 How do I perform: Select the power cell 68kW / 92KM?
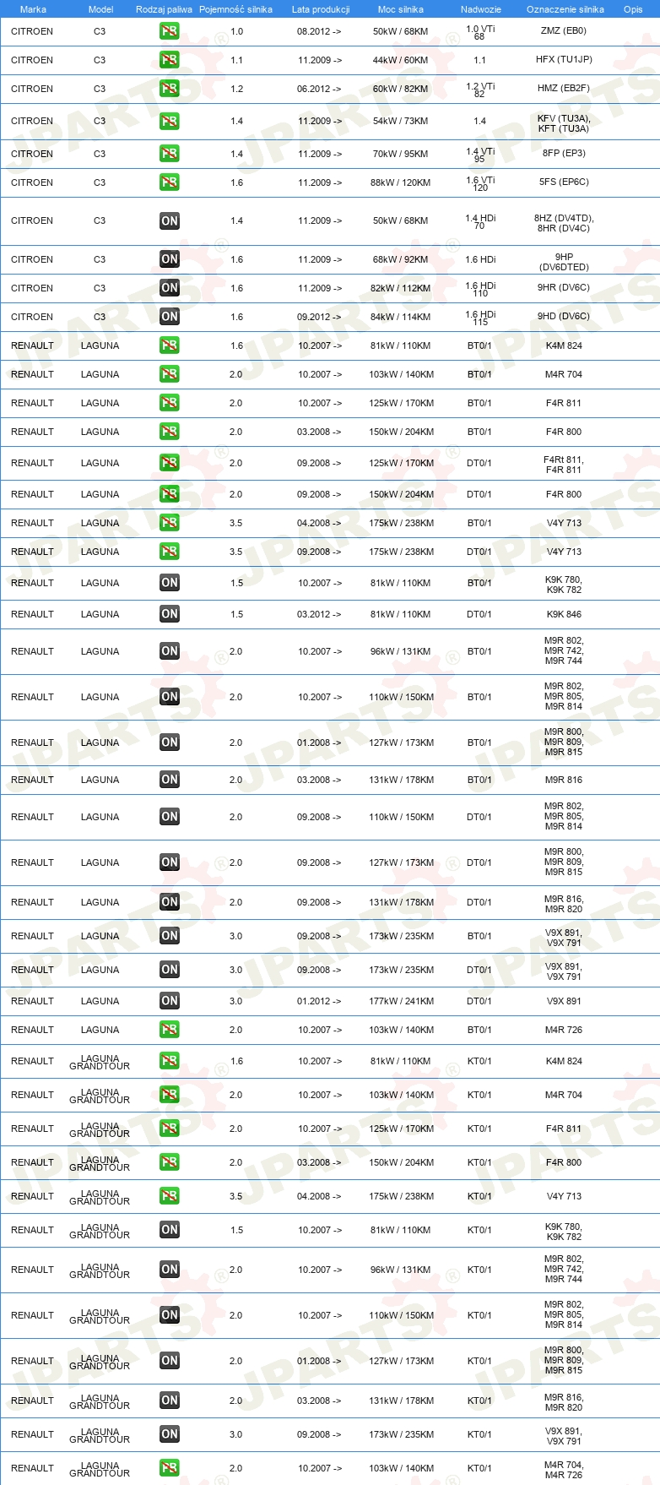coord(401,259)
